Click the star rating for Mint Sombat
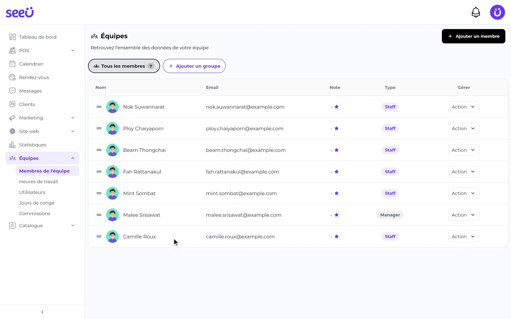Image resolution: width=511 pixels, height=319 pixels. tap(336, 193)
